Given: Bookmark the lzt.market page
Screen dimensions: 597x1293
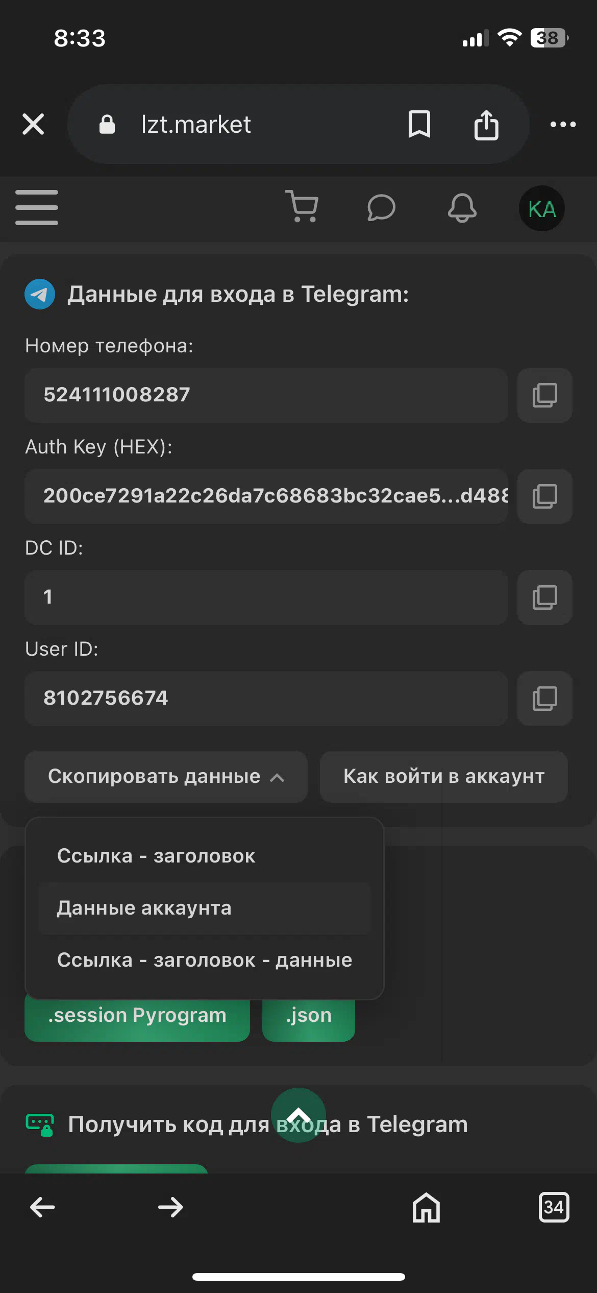Looking at the screenshot, I should [419, 124].
